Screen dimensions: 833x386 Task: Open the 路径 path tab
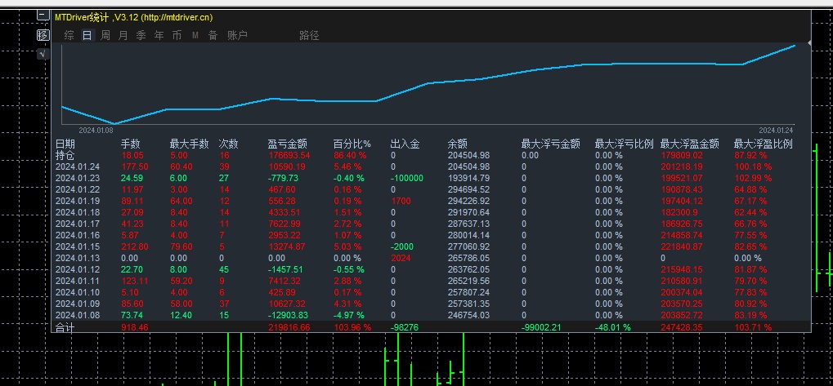[x=309, y=36]
